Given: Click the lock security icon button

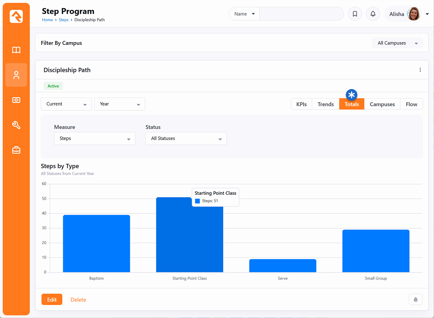Looking at the screenshot, I should click(415, 299).
